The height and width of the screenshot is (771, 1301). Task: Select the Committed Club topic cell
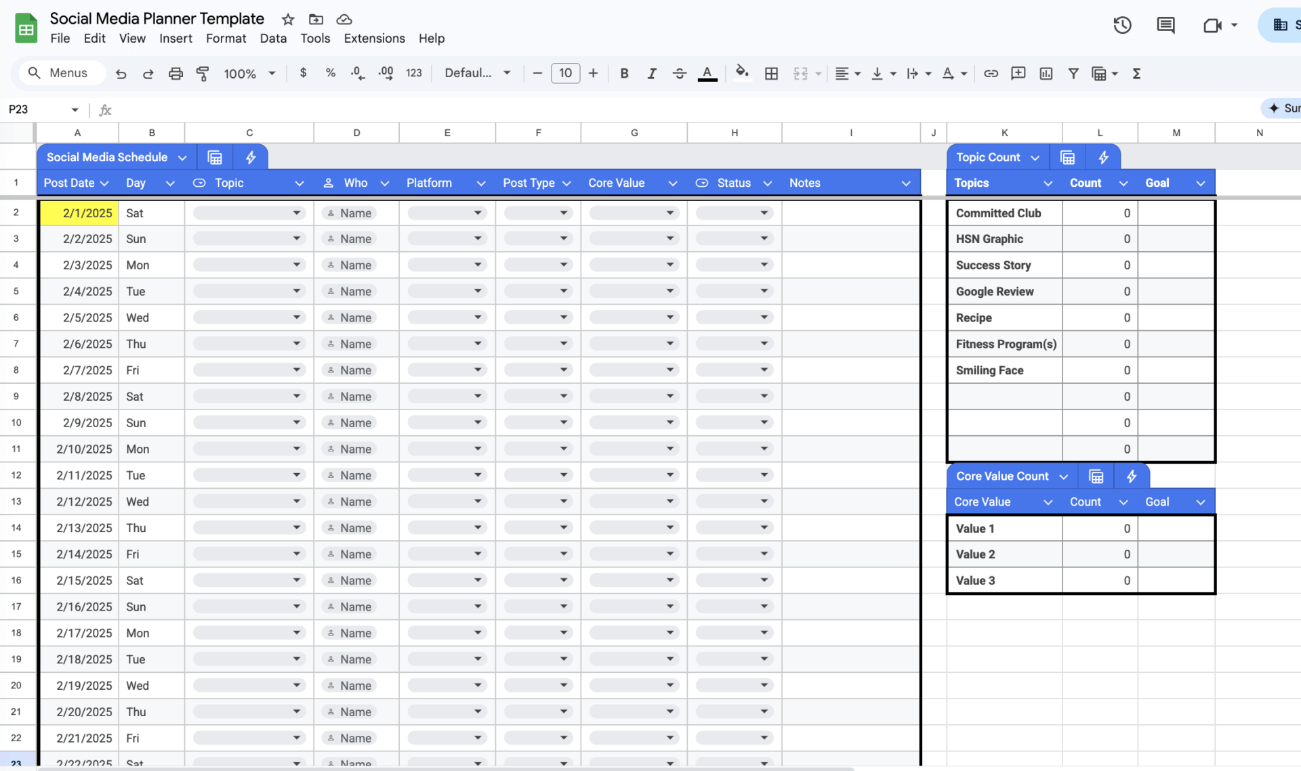pos(1004,213)
